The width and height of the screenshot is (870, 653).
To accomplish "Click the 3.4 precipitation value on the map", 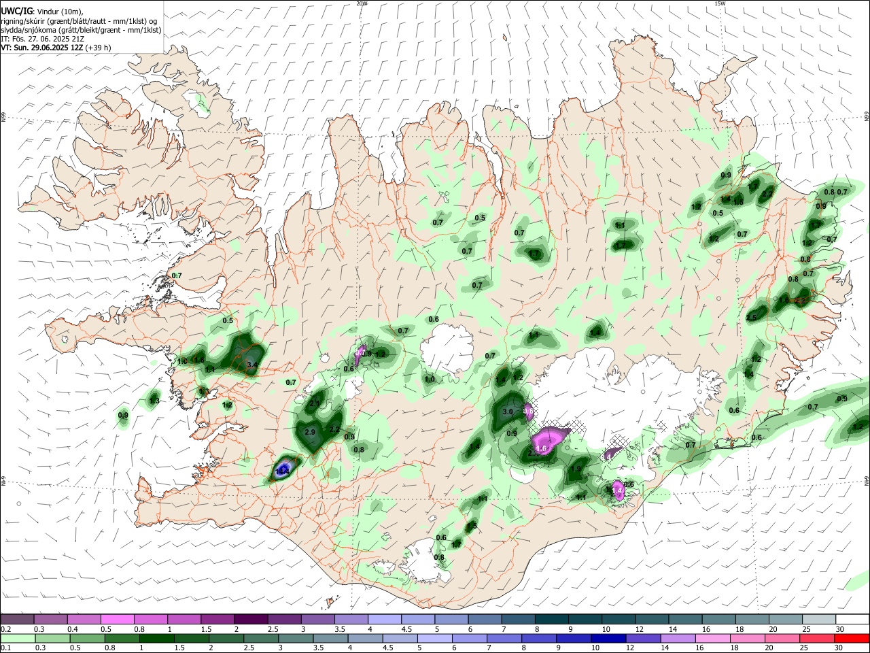I will [252, 365].
